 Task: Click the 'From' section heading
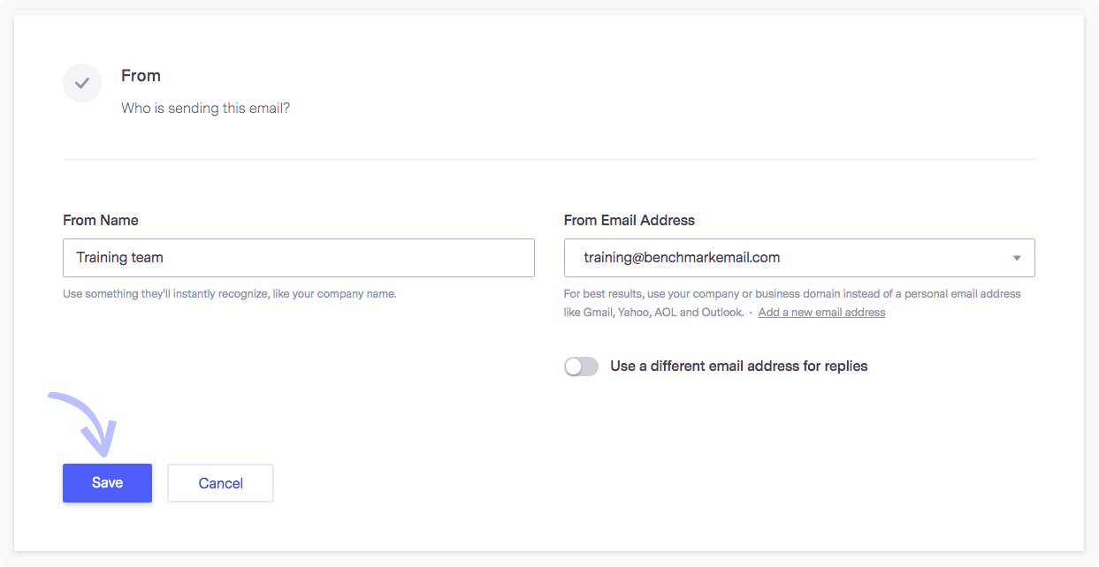[x=141, y=76]
